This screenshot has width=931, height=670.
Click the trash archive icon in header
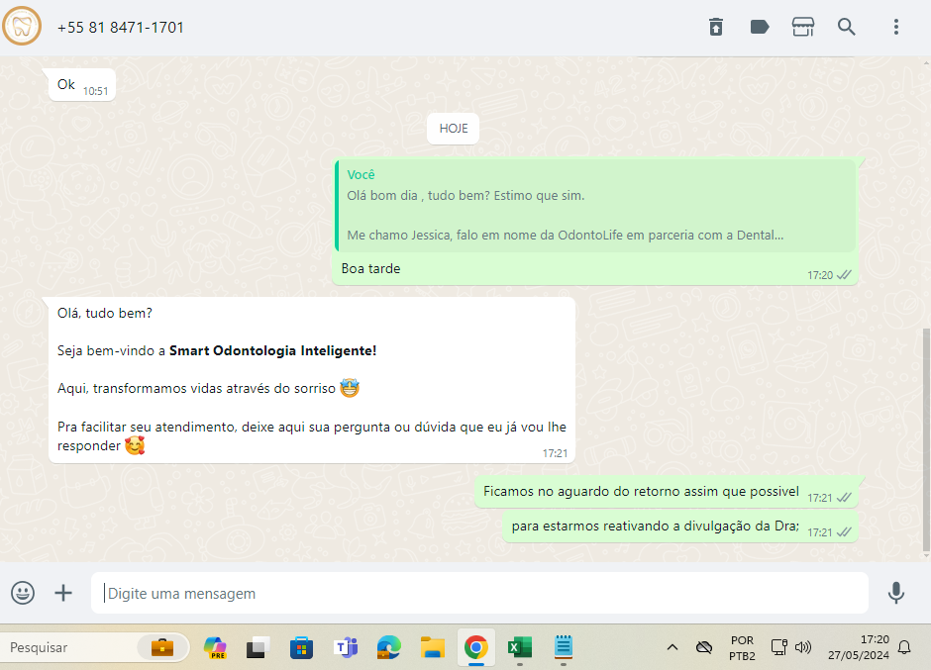(x=716, y=27)
